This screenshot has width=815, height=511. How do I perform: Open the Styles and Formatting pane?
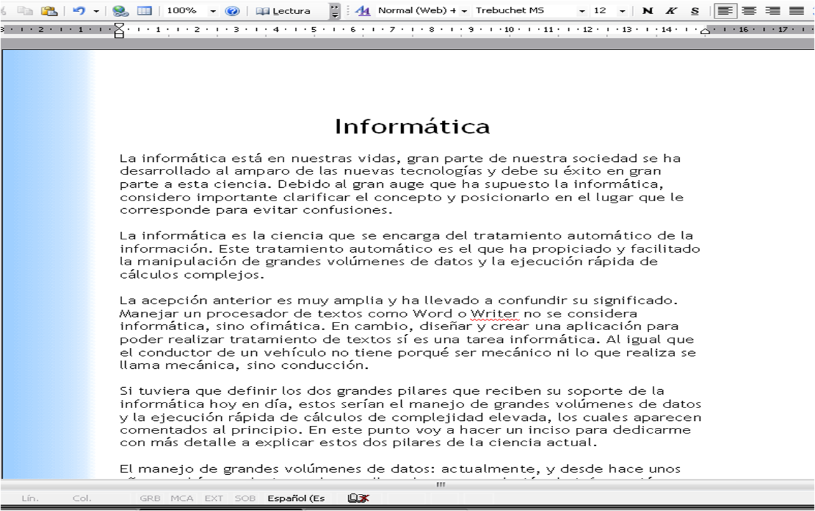click(x=364, y=11)
